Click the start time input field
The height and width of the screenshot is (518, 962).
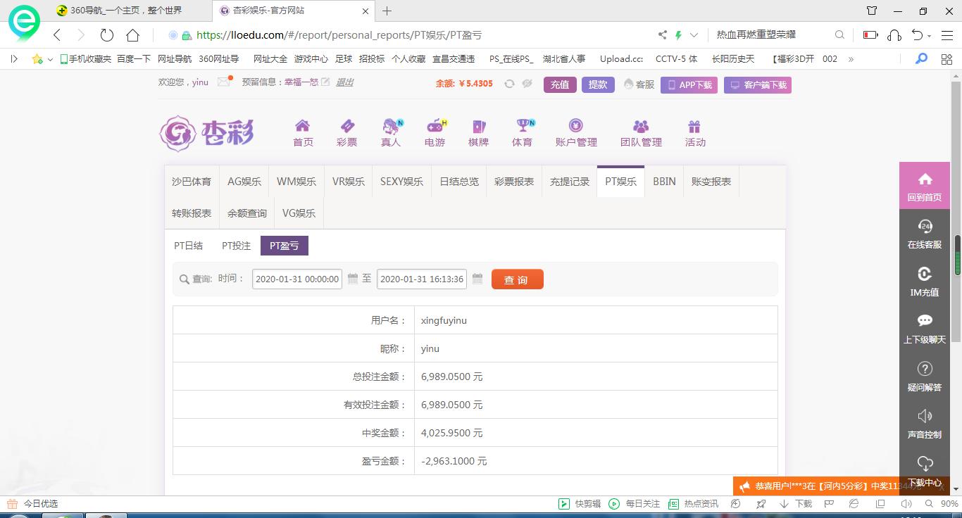tap(297, 279)
